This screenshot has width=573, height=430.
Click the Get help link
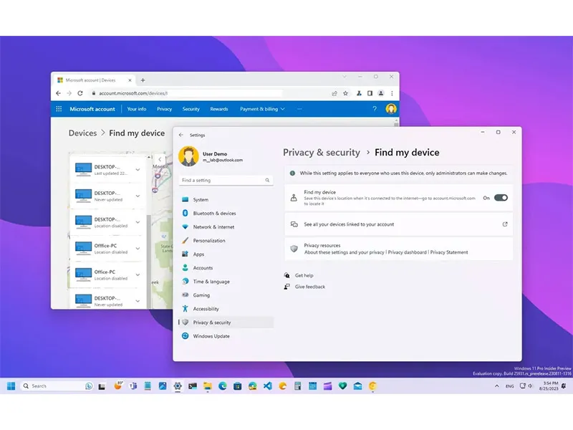[x=304, y=275]
